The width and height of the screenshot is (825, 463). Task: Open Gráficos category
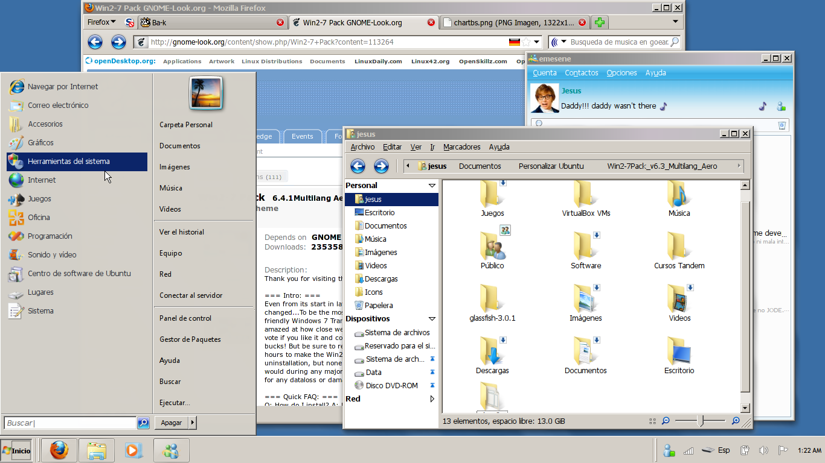click(x=77, y=143)
